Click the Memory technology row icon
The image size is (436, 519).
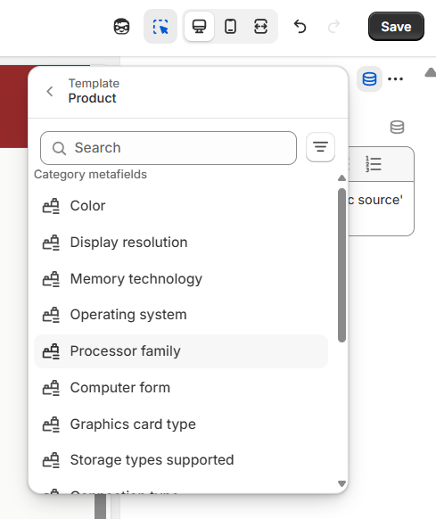51,279
